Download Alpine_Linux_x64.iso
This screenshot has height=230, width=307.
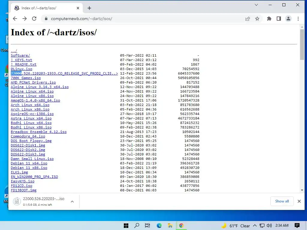[x=32, y=91]
